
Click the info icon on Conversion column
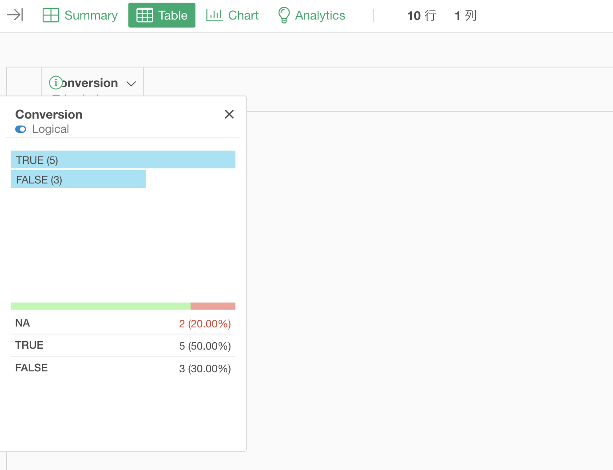[x=56, y=83]
